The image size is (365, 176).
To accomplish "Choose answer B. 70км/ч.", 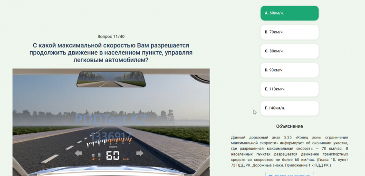I will tap(289, 32).
